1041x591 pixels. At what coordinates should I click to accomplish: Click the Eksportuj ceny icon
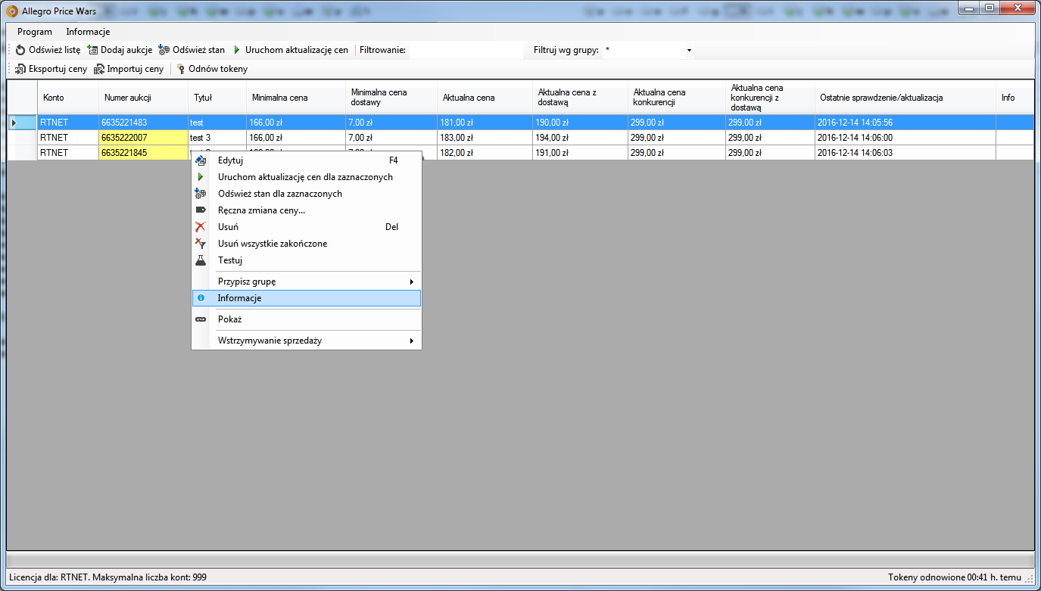pos(20,69)
